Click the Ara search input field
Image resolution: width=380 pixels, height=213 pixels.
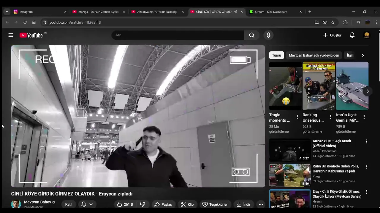pyautogui.click(x=178, y=35)
